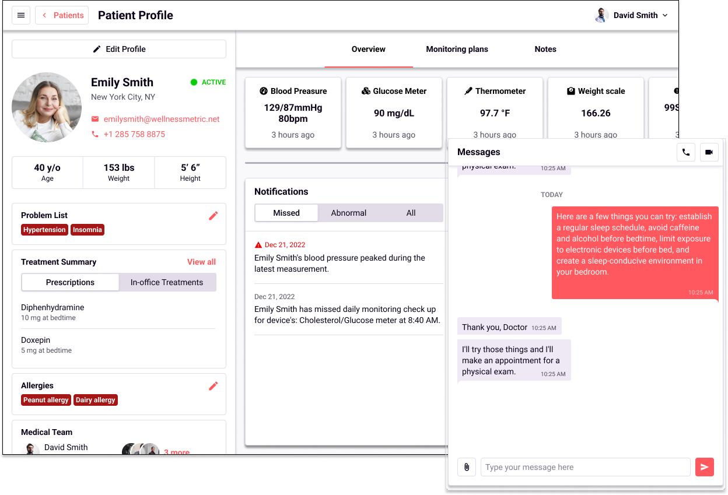Edit the Problem List with pencil icon
This screenshot has height=495, width=728.
pyautogui.click(x=213, y=216)
